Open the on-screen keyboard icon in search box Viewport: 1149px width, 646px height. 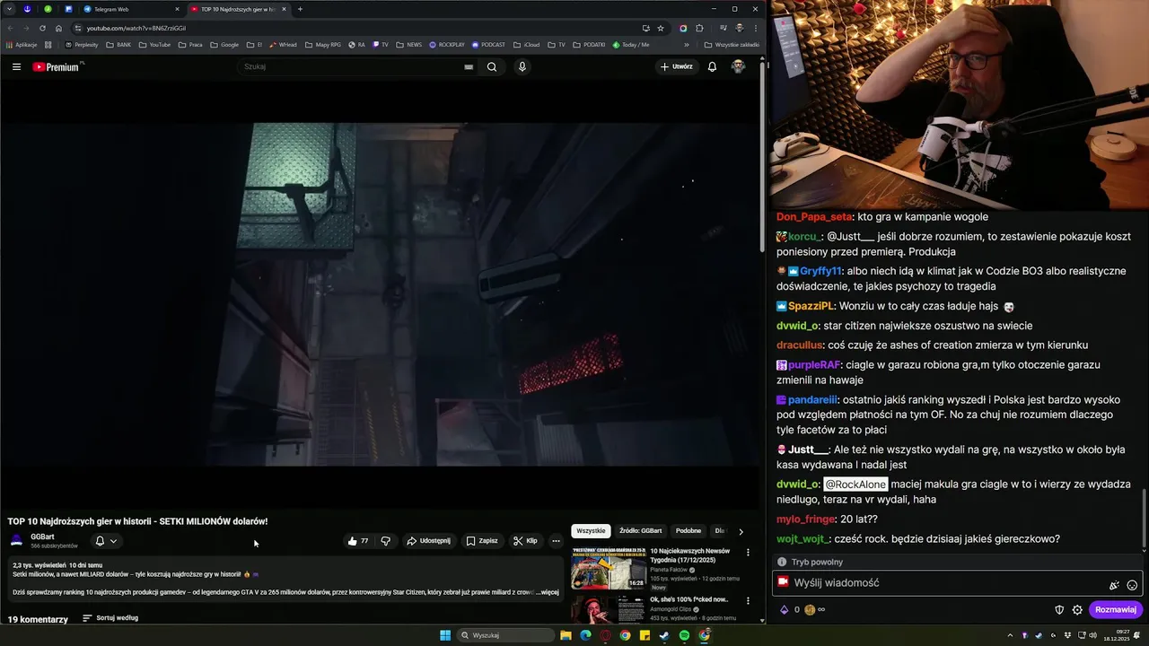click(469, 66)
